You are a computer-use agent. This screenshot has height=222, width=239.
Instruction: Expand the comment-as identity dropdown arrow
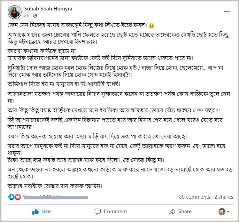[228, 212]
